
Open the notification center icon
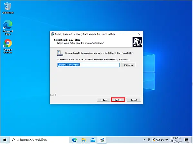[187, 140]
